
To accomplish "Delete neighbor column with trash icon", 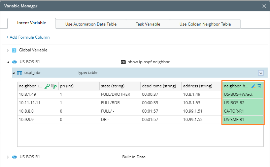I will pyautogui.click(x=260, y=86).
